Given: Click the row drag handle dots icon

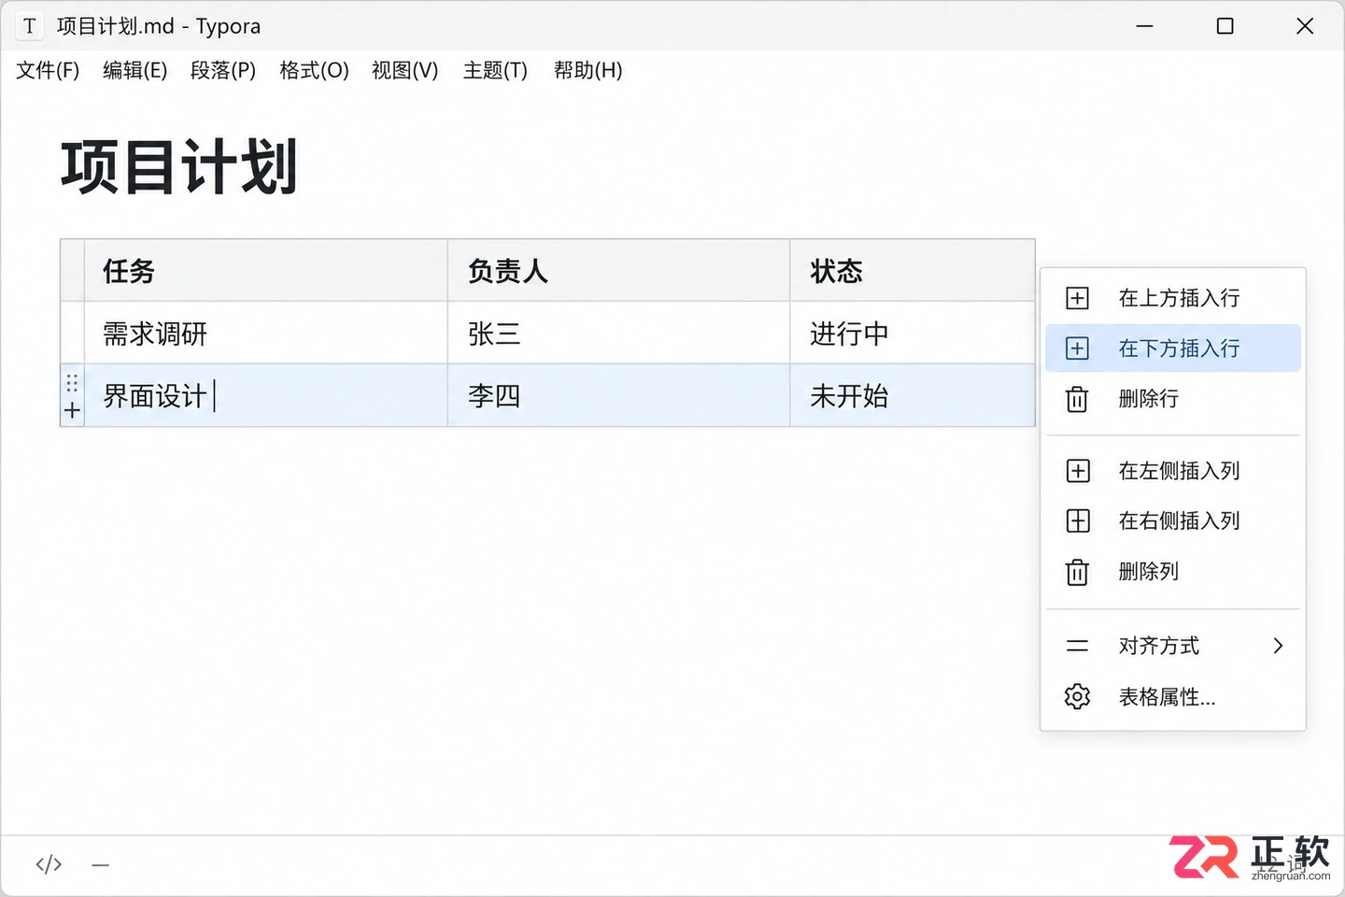Looking at the screenshot, I should pos(72,383).
